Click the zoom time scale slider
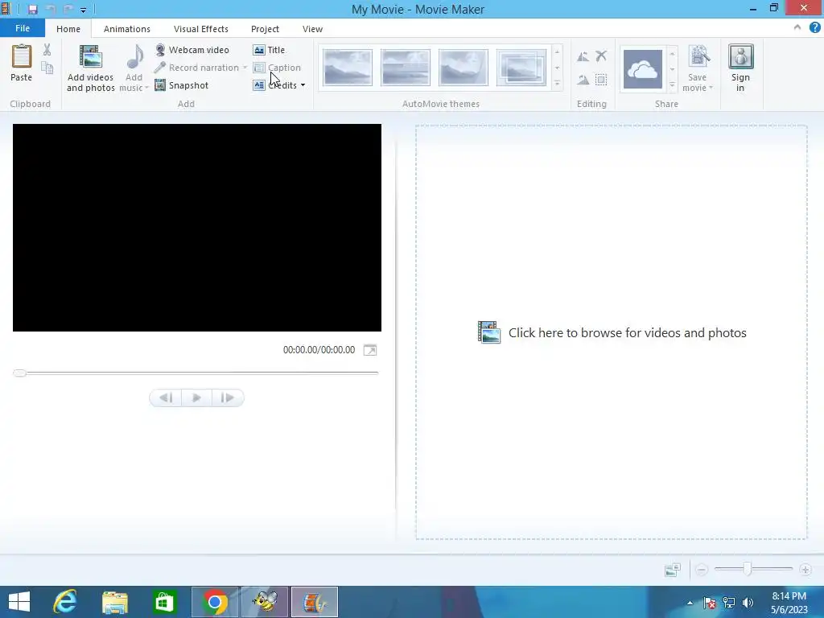824x618 pixels. pyautogui.click(x=748, y=569)
